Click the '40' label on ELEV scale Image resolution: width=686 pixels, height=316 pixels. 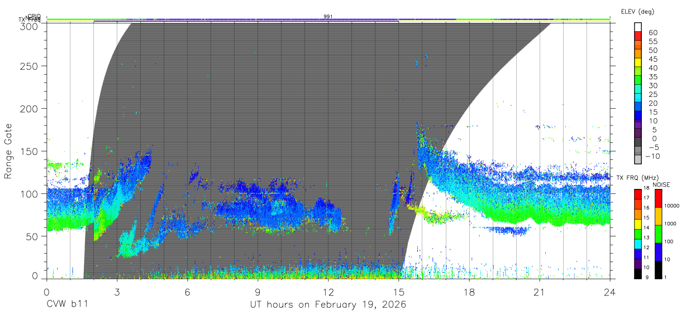pos(653,68)
